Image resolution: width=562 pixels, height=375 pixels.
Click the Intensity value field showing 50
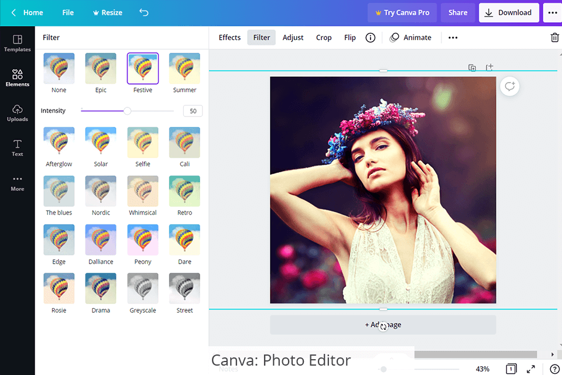[x=193, y=111]
